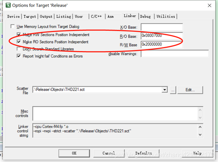The height and width of the screenshot is (162, 218).
Task: Click the Defaults button
Action: point(144,153)
